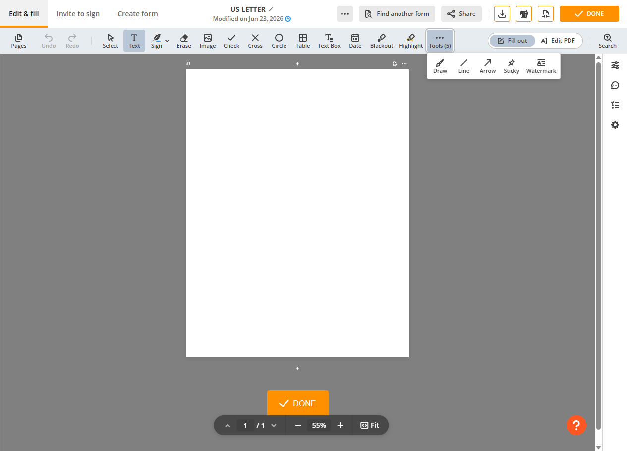Activate the Text tool
The image size is (627, 451).
[134, 41]
